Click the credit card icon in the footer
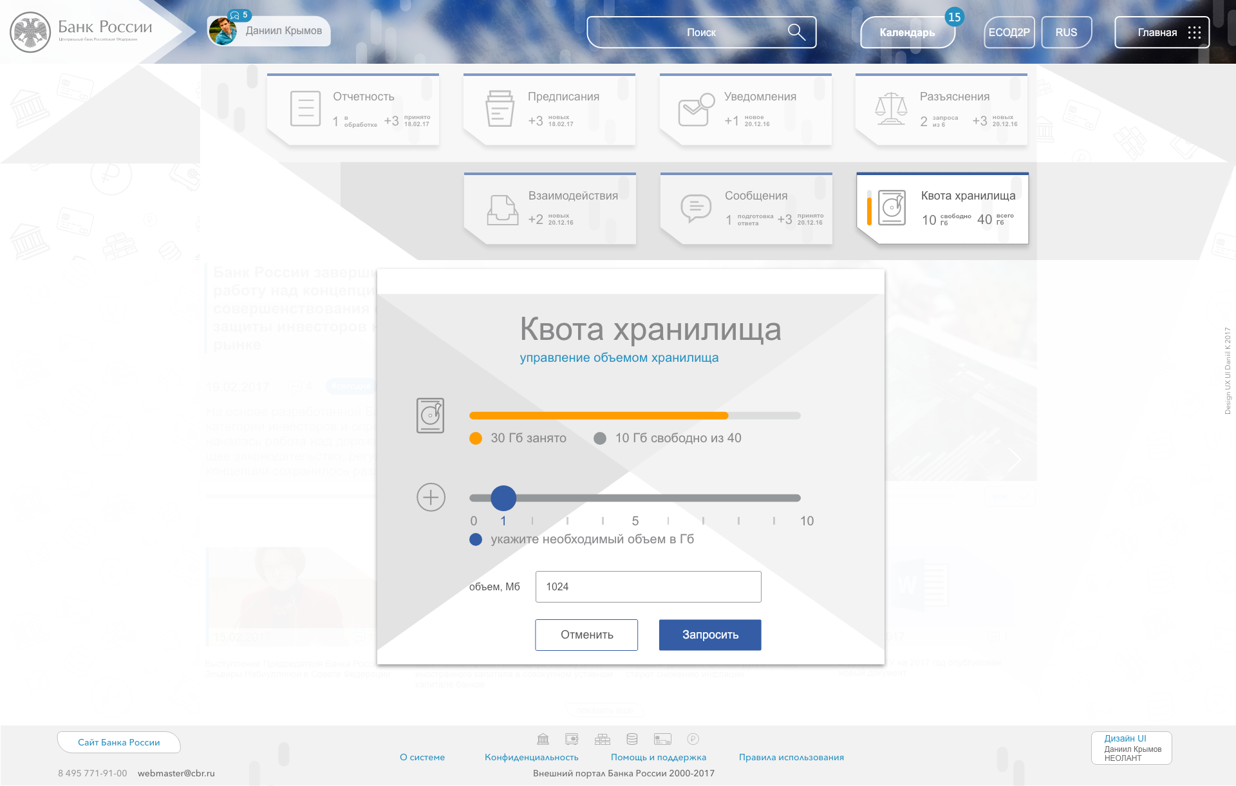 (x=662, y=739)
